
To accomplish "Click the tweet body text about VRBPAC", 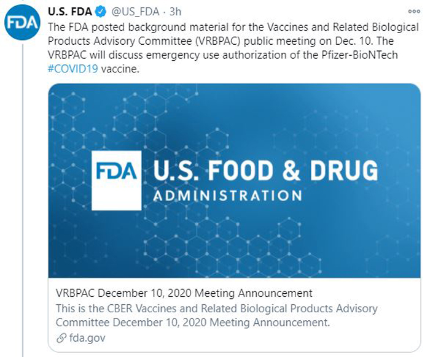I will [233, 48].
